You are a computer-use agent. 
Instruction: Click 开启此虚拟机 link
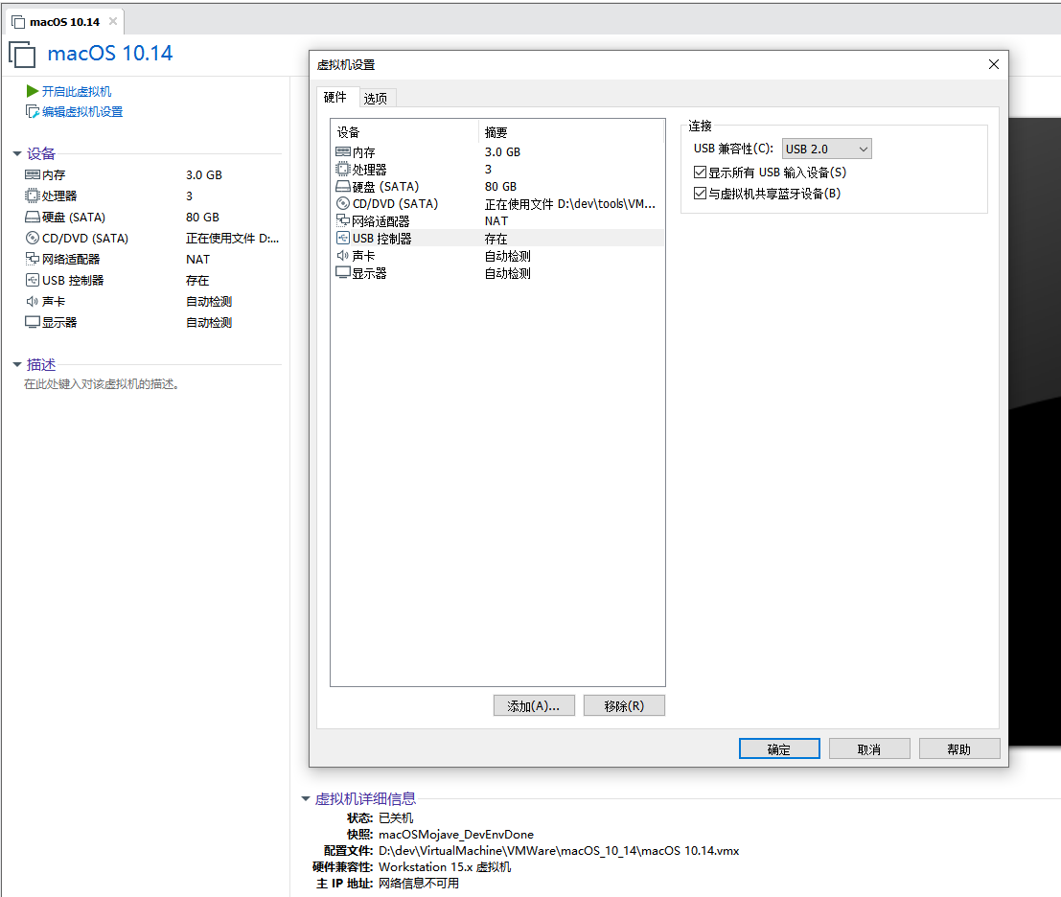[x=77, y=91]
